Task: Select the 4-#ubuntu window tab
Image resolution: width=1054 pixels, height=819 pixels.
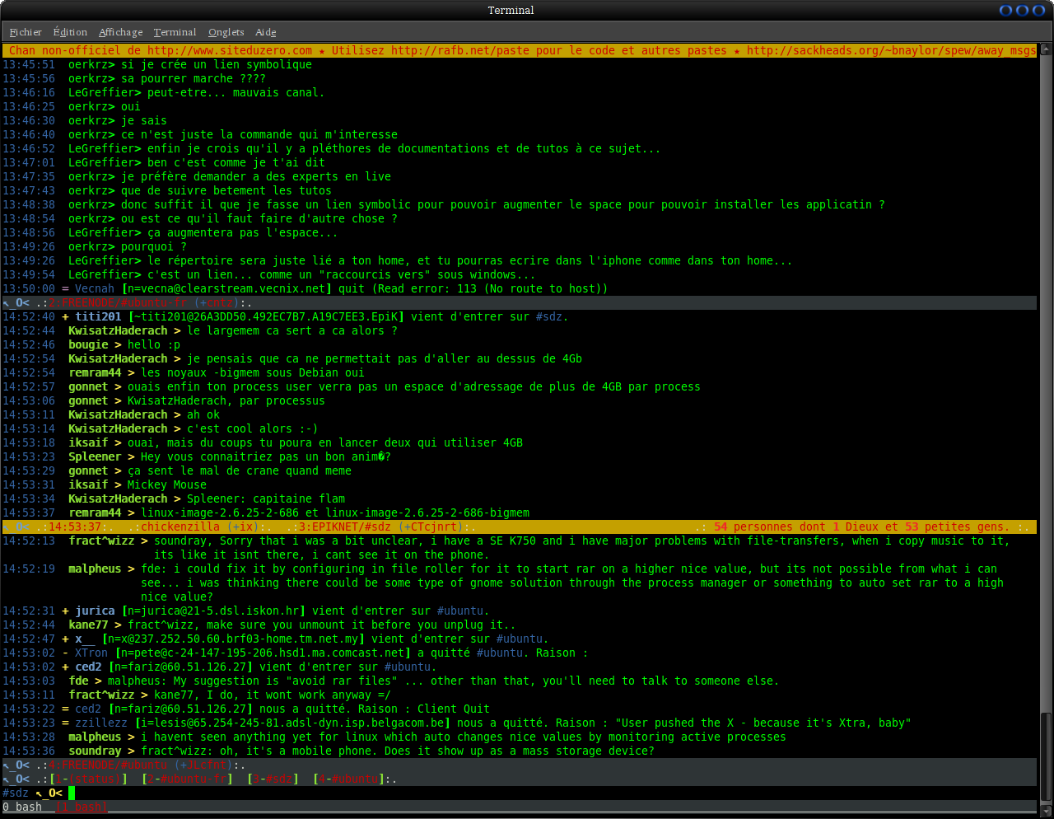Action: (348, 779)
